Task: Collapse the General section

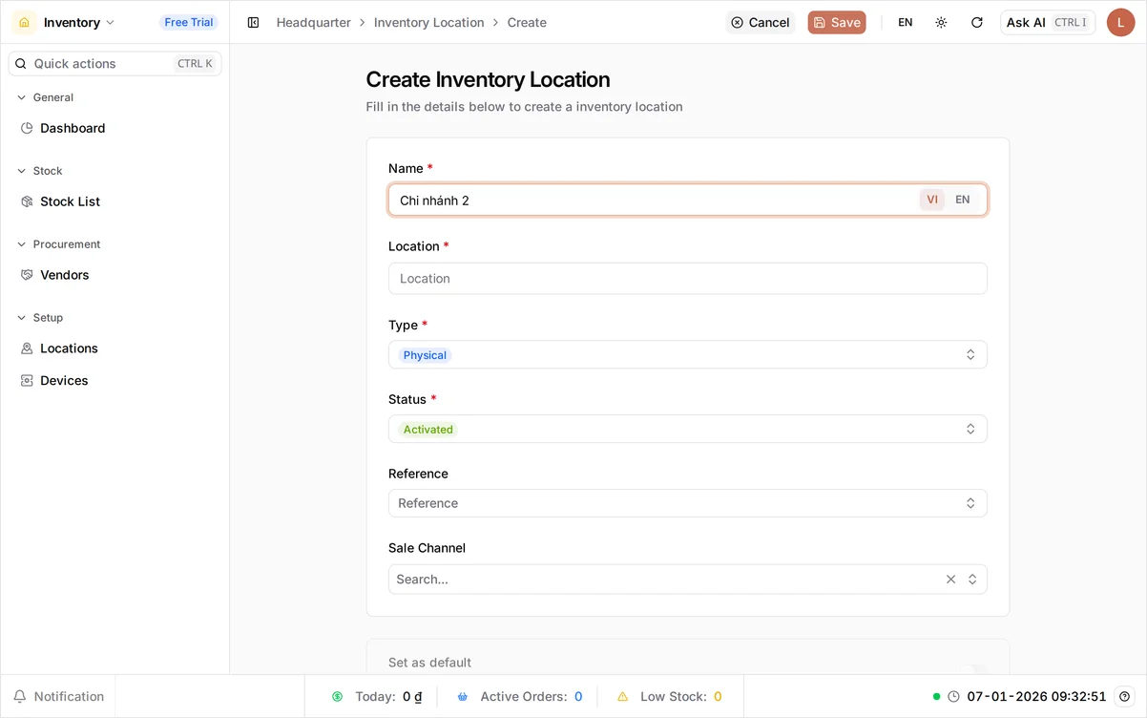Action: 46,97
